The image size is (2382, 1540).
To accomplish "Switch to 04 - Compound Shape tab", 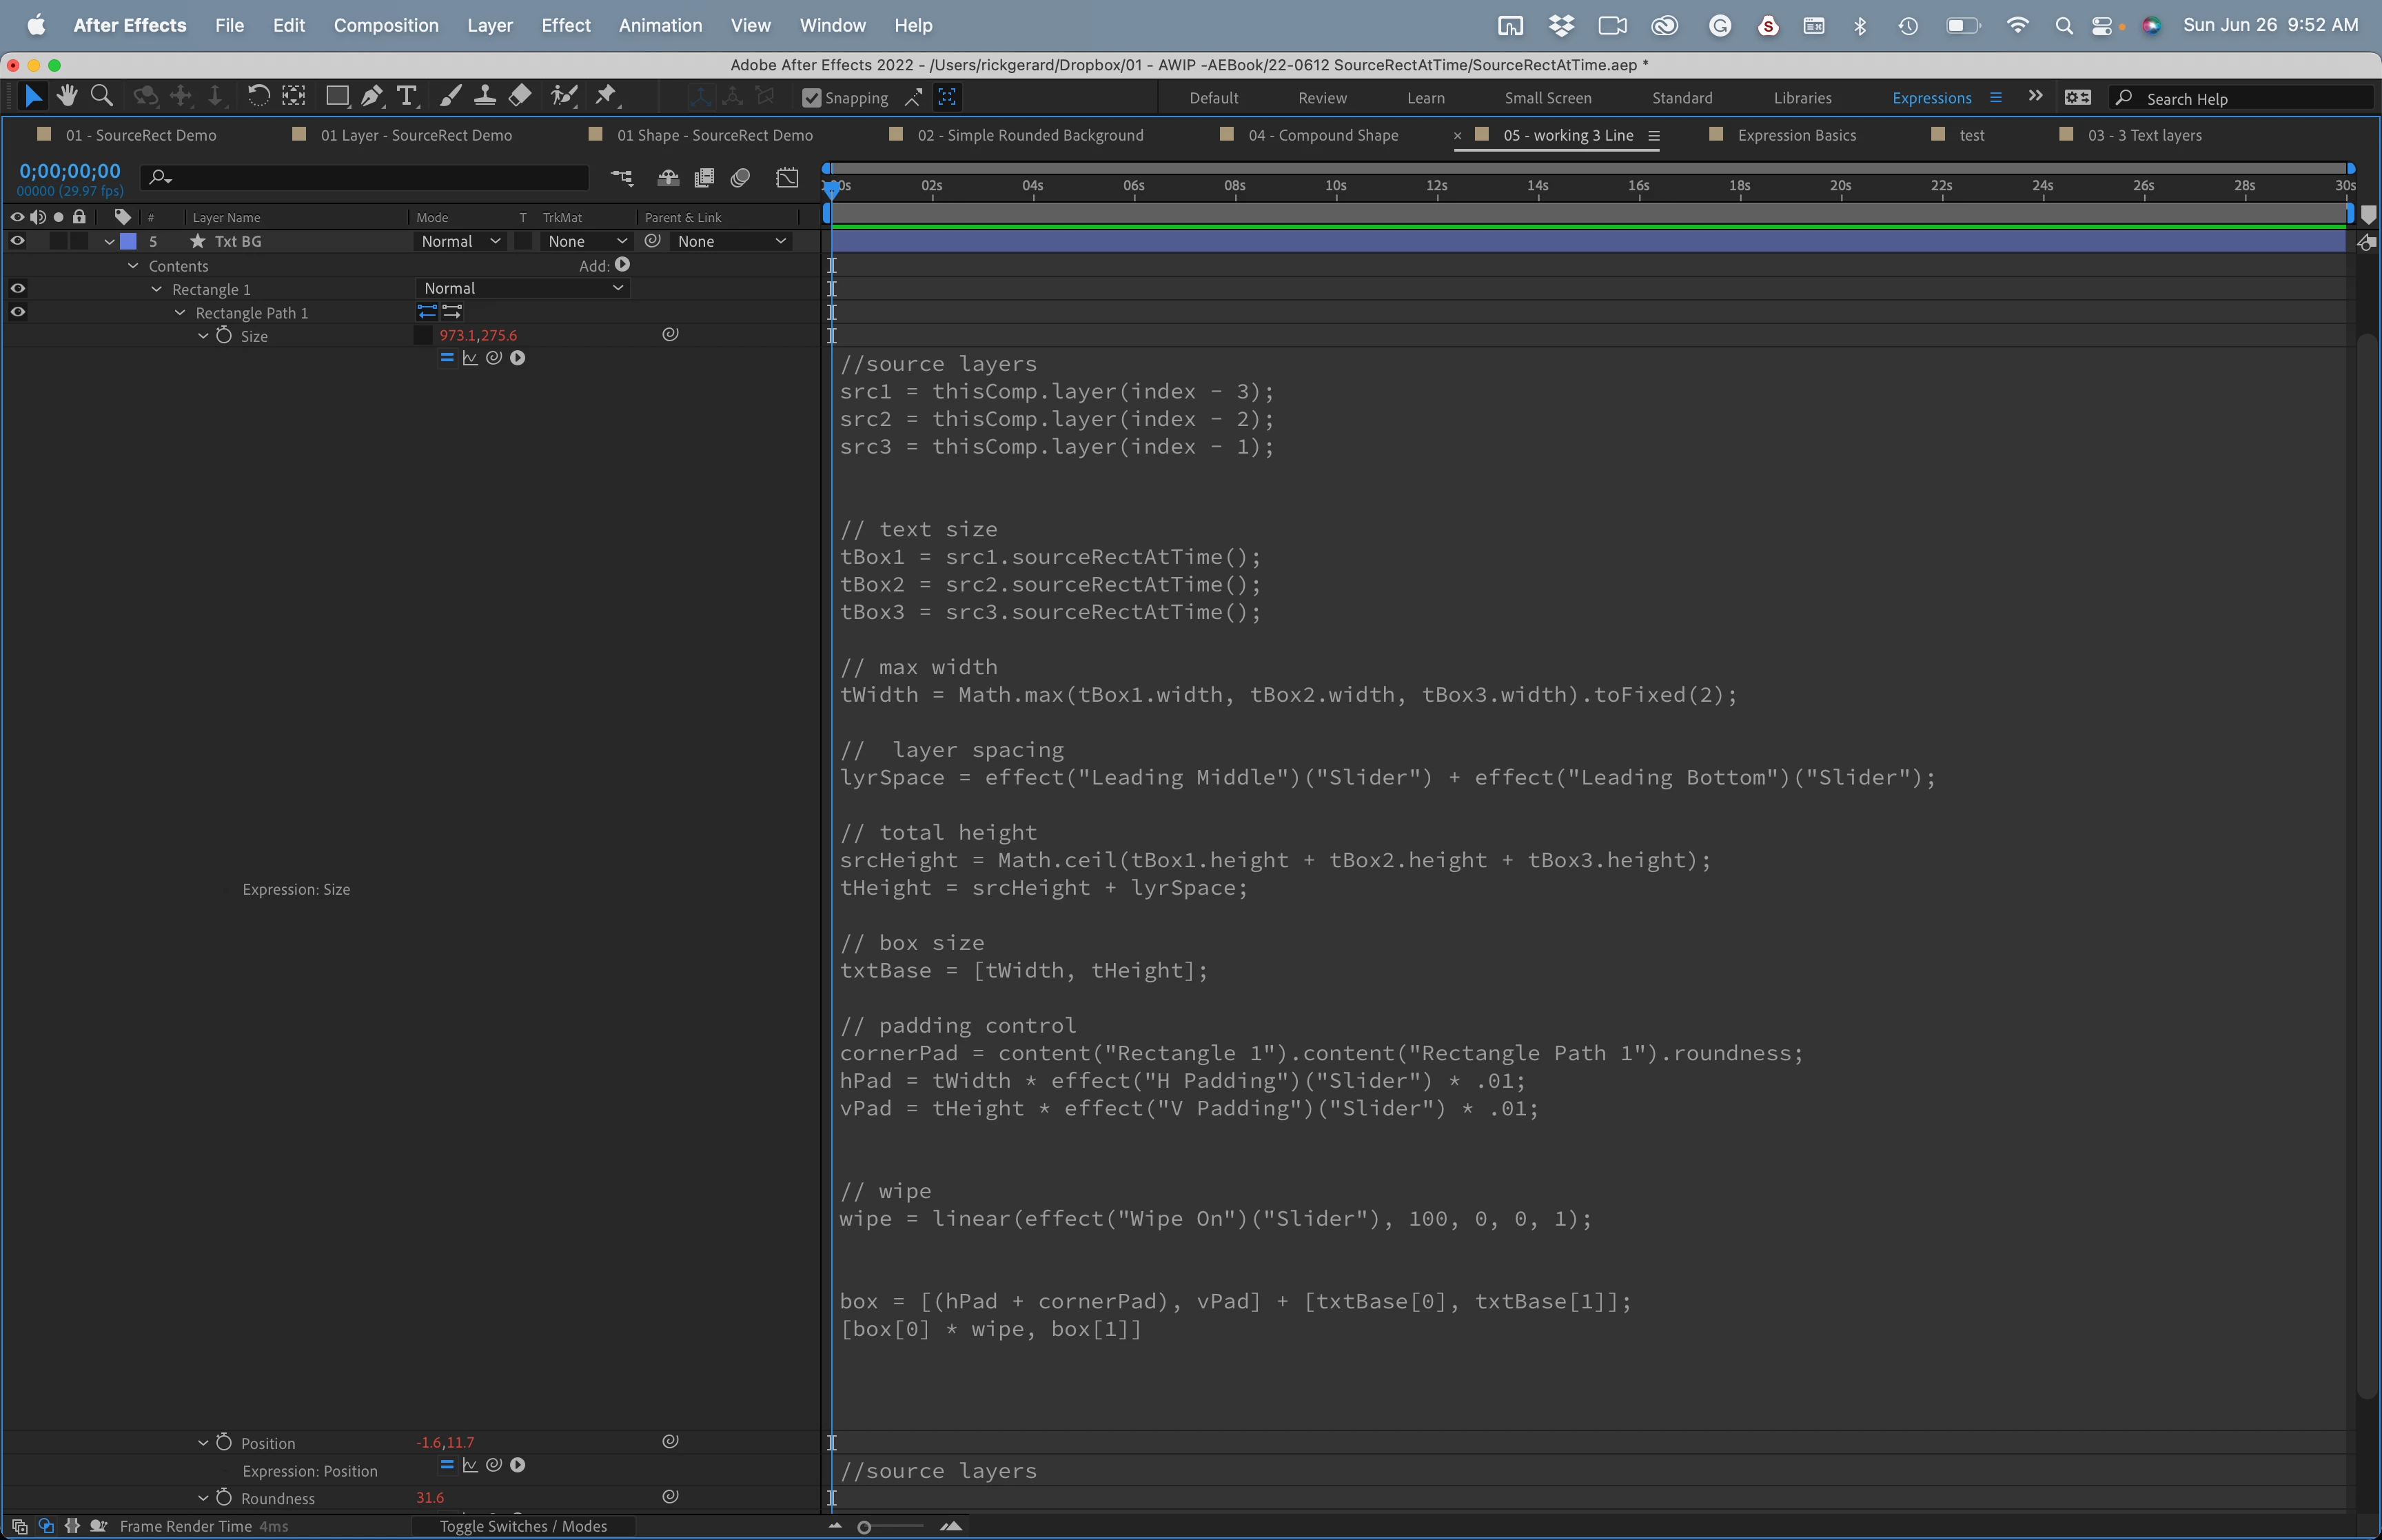I will coord(1323,135).
